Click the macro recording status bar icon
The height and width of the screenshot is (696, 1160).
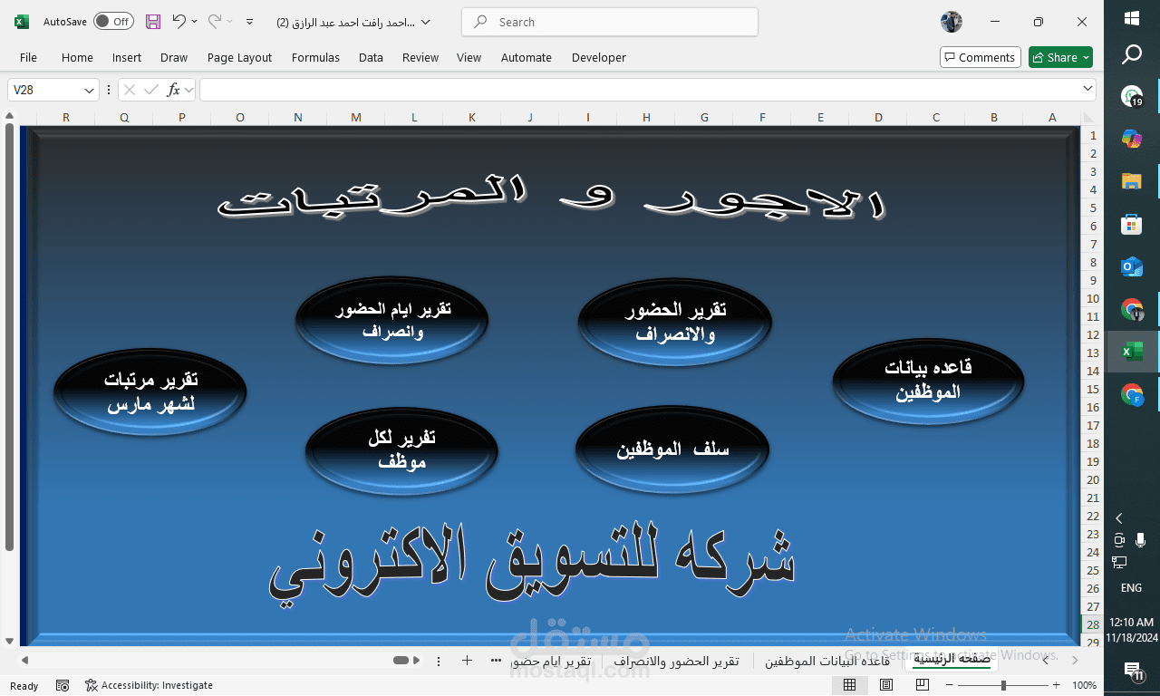click(63, 685)
